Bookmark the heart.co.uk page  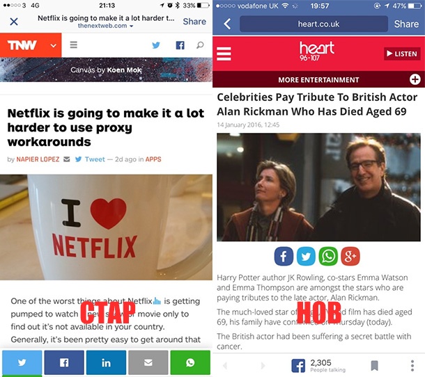pyautogui.click(x=374, y=366)
